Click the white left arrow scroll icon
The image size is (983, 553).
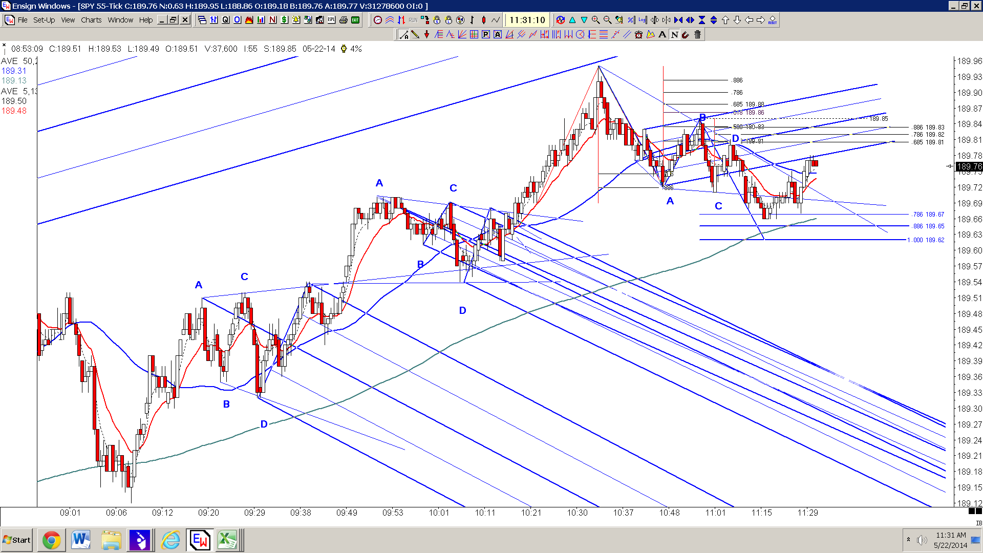click(x=749, y=20)
